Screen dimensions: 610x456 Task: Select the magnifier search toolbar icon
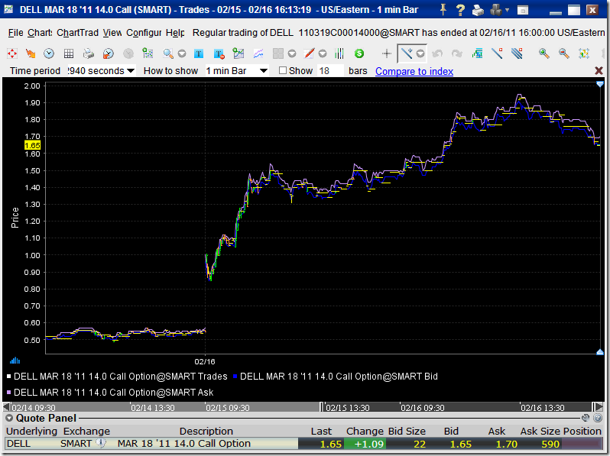168,53
